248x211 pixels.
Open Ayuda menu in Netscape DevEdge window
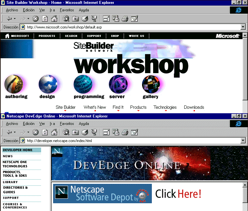coord(84,124)
